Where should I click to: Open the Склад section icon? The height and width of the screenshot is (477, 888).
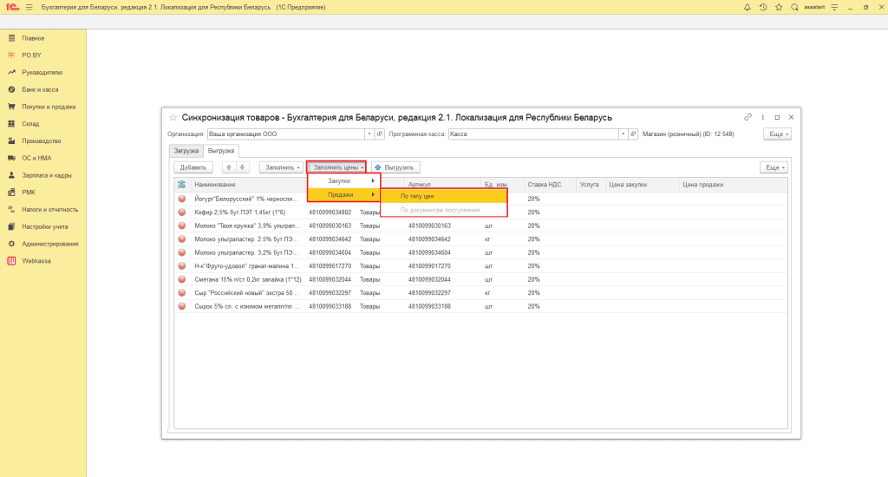[11, 123]
